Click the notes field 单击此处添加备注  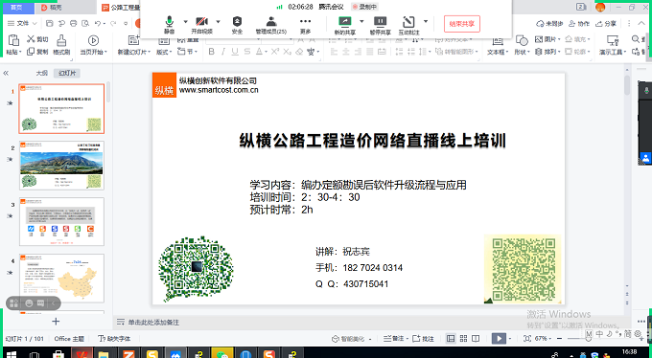[153, 323]
